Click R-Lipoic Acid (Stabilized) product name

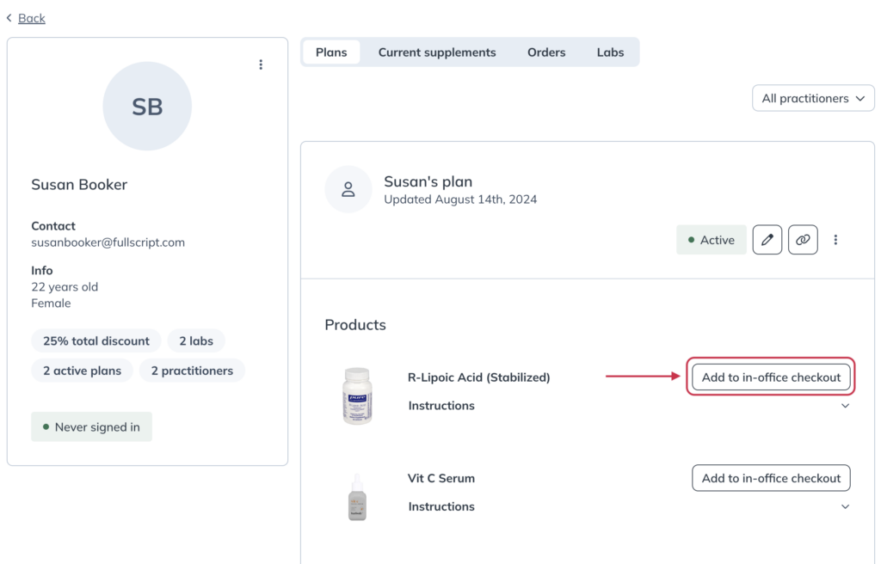click(478, 377)
